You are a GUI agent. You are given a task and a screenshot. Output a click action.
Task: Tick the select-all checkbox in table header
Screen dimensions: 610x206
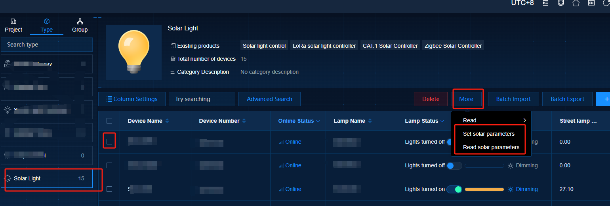pos(109,121)
